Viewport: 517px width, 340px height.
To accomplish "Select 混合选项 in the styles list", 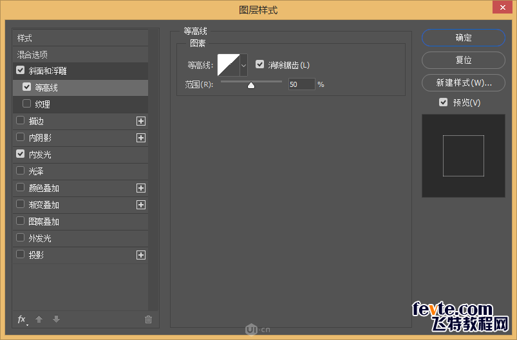I will [32, 55].
